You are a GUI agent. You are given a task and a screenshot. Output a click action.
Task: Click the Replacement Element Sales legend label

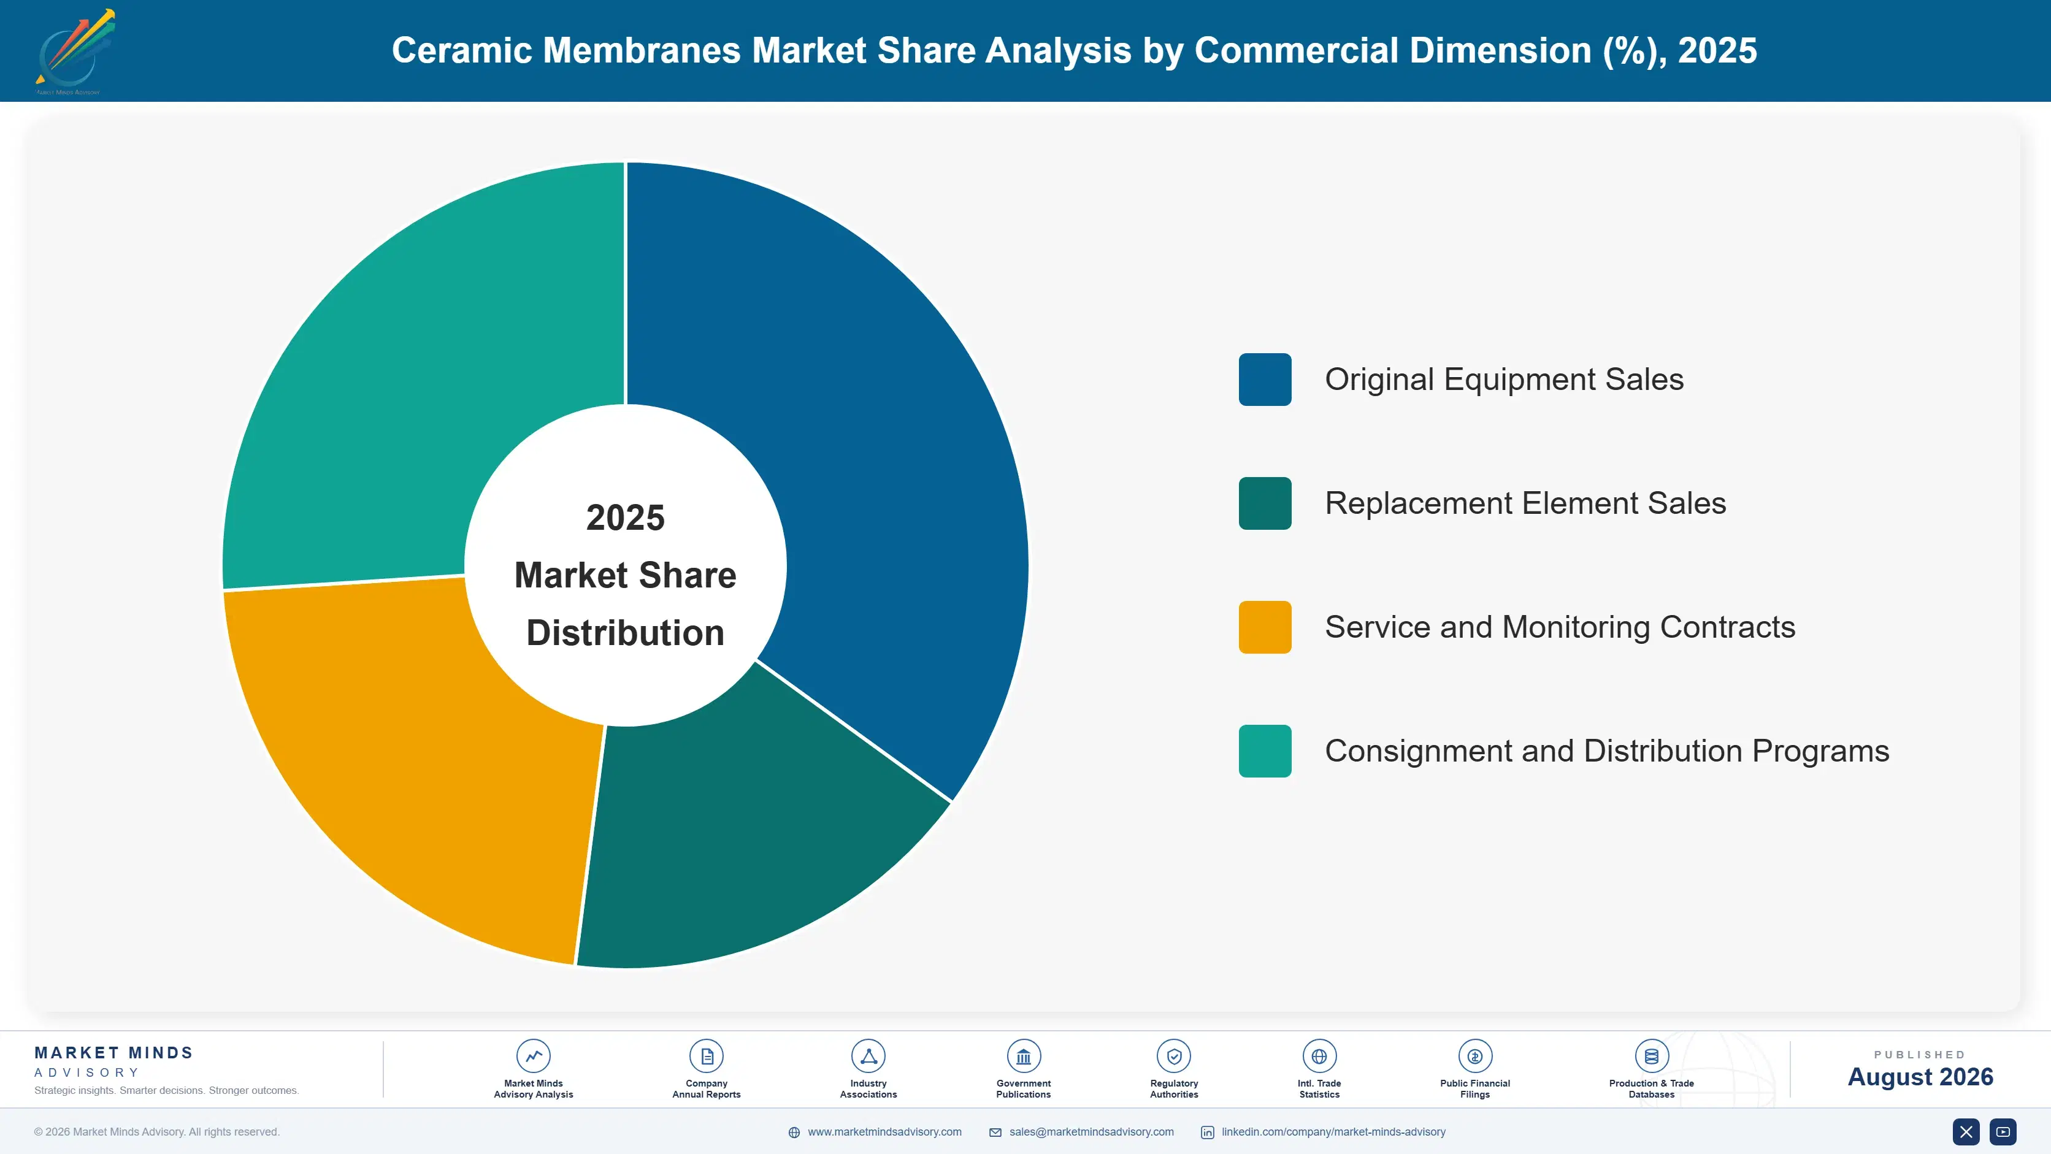tap(1525, 503)
